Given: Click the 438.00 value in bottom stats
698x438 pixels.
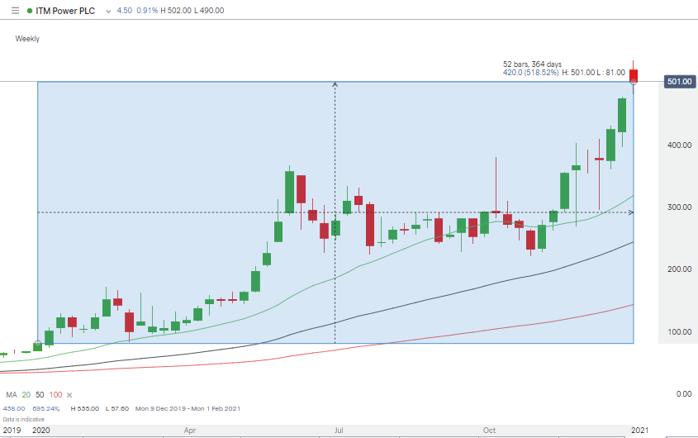Looking at the screenshot, I should [14, 408].
